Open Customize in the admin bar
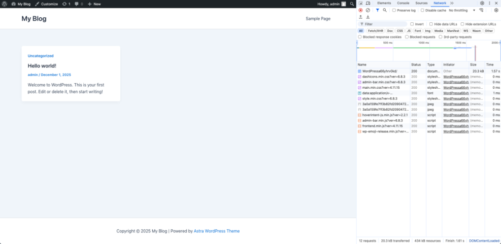Screen dimensions: 501x244 (46, 4)
